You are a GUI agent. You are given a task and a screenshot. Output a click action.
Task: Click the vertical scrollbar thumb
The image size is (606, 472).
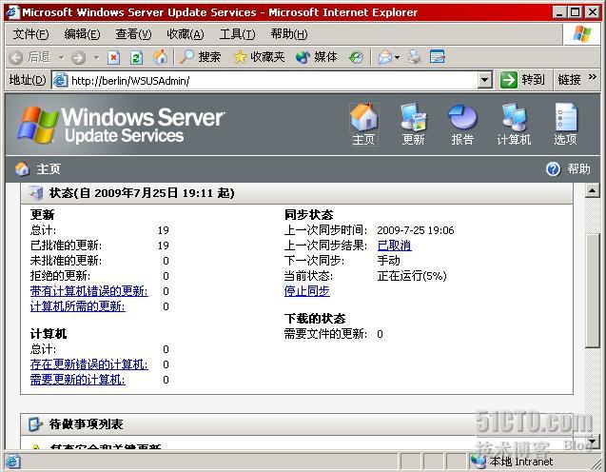592,291
